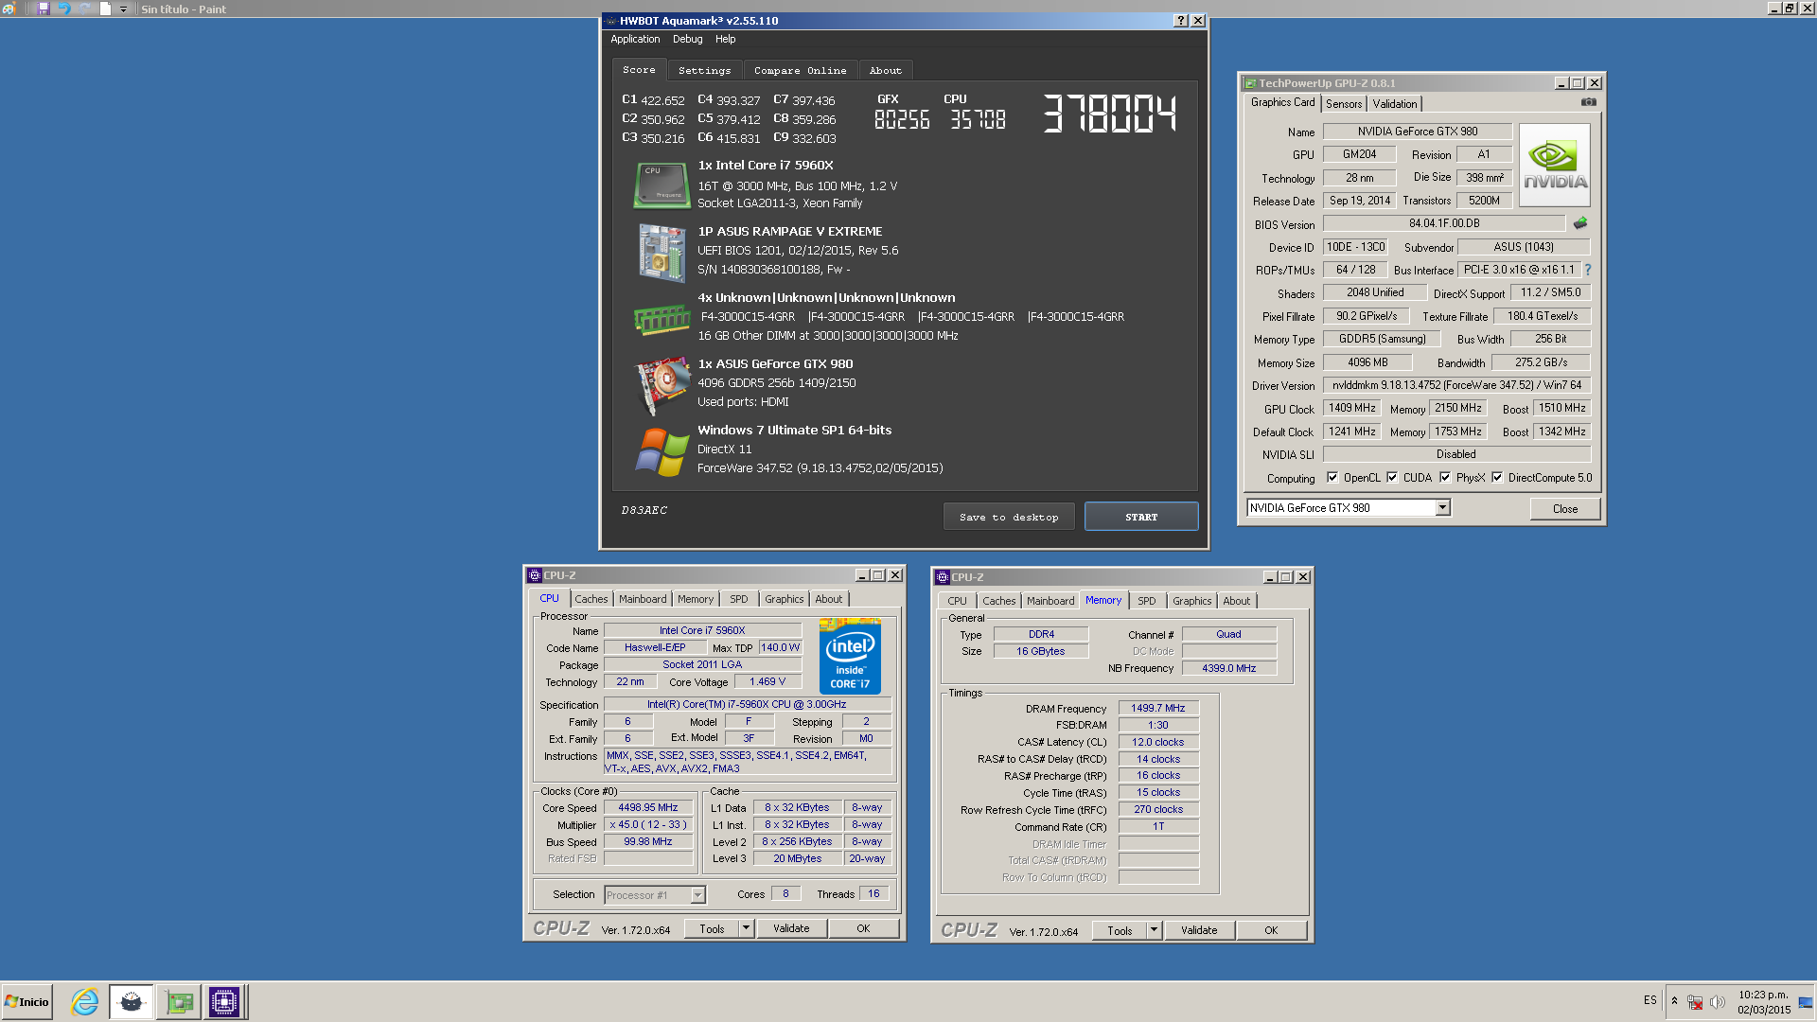Toggle the DirectCompute 5.0 checkbox in GPU-Z
Image resolution: width=1817 pixels, height=1022 pixels.
[1497, 478]
